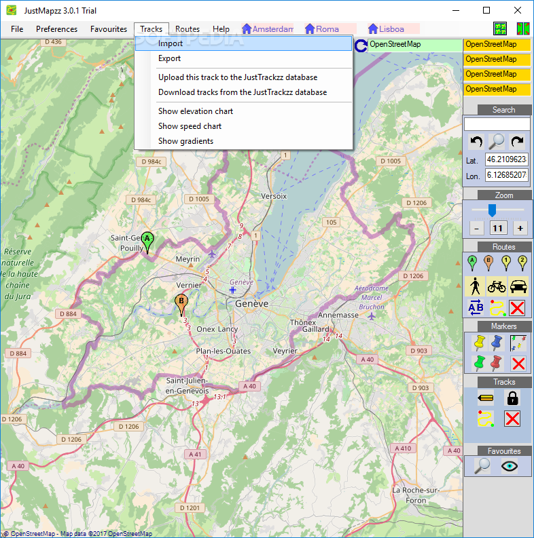The height and width of the screenshot is (538, 534).
Task: Click the redo arrow under Search
Action: click(x=517, y=141)
